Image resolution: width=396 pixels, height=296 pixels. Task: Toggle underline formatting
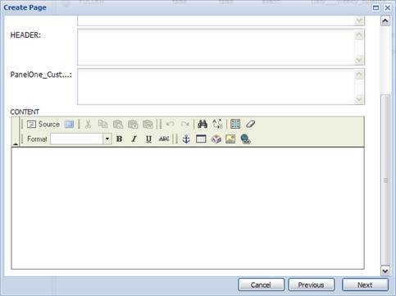click(x=148, y=139)
